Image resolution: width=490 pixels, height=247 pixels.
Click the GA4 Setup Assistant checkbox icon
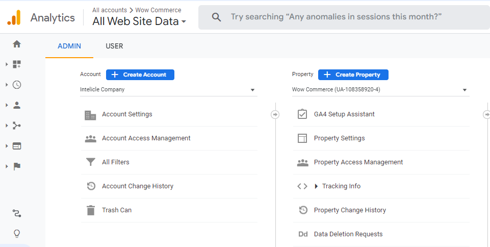coord(302,114)
